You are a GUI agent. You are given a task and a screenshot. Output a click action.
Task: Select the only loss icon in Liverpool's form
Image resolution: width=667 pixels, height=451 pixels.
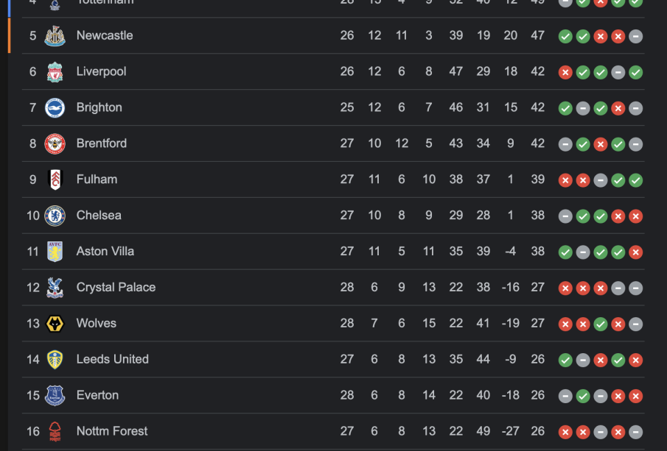point(565,72)
